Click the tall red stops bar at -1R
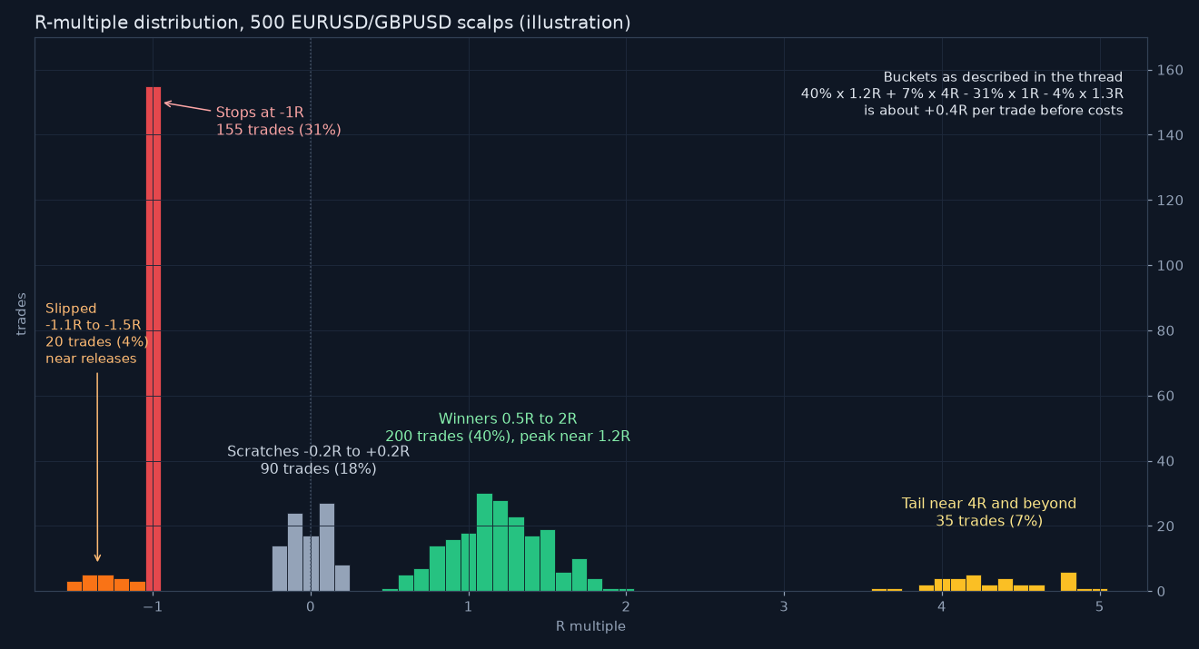Viewport: 1199px width, 649px height. tap(154, 339)
